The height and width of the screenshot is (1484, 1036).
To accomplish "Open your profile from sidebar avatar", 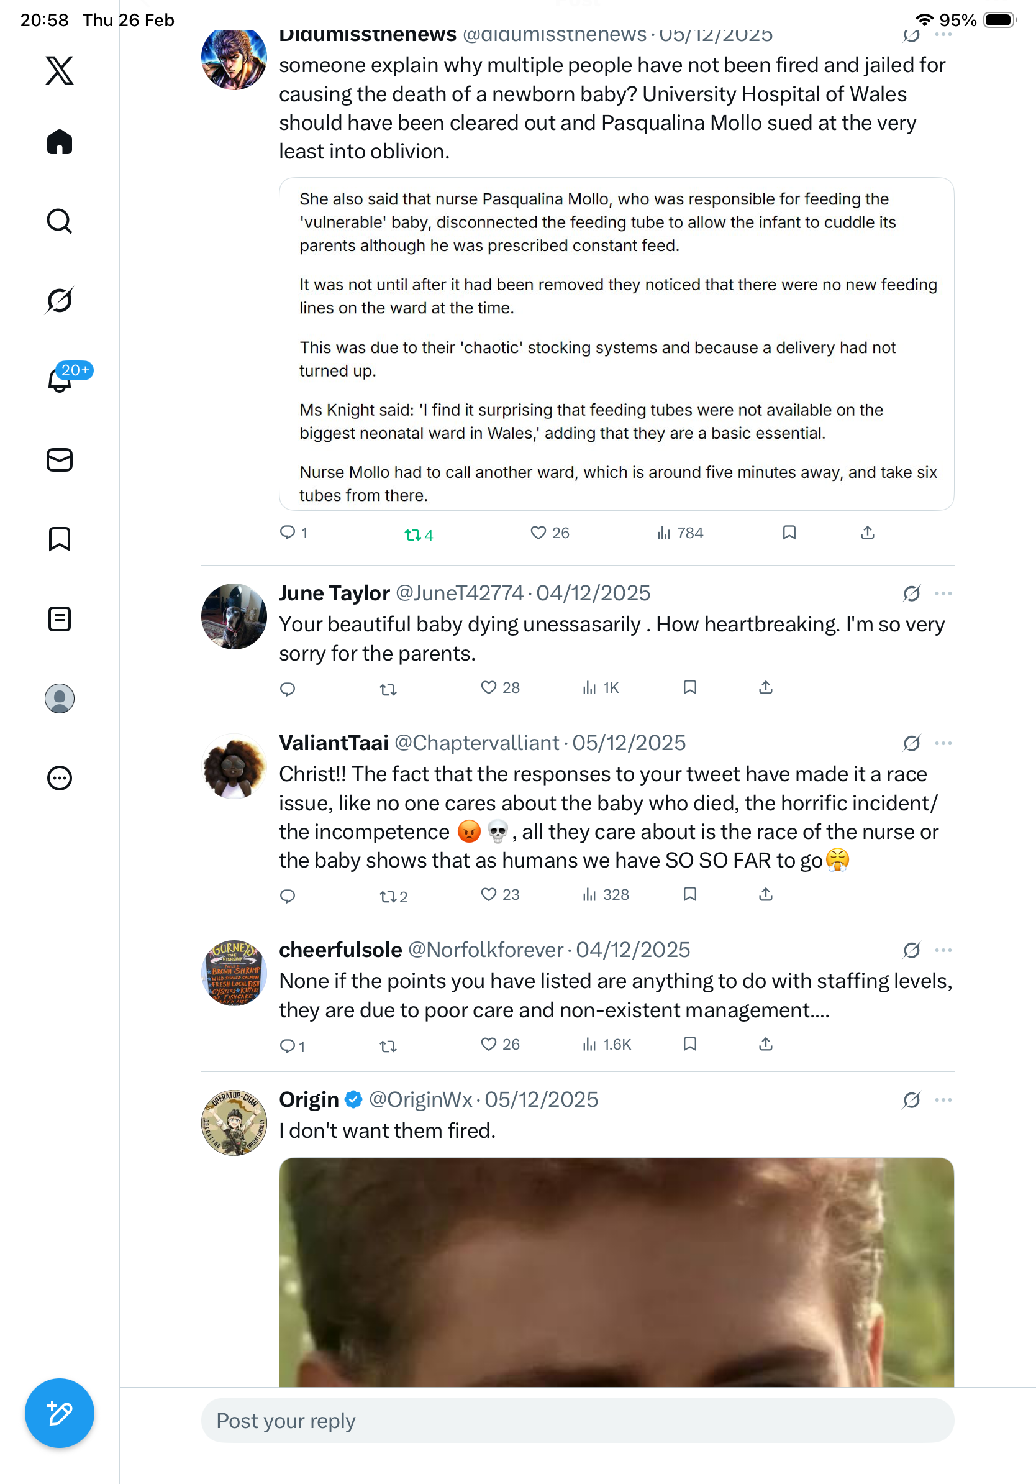I will (x=60, y=698).
